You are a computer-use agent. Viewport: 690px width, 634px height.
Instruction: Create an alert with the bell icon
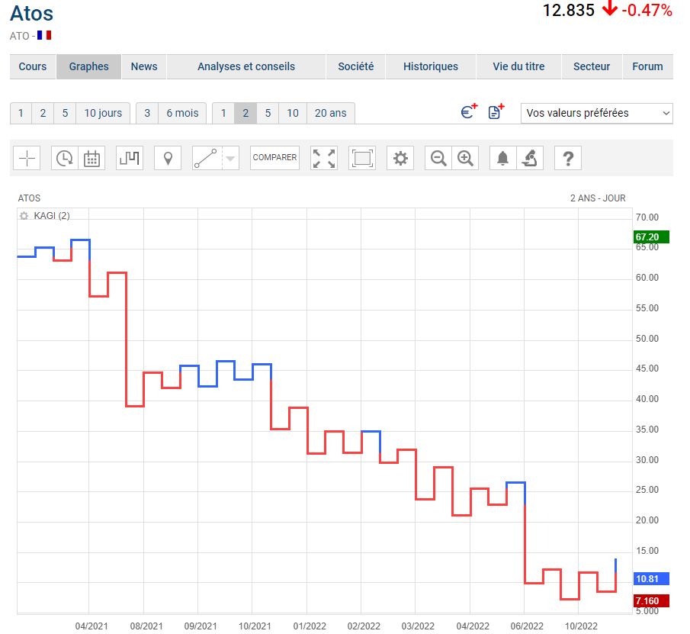coord(503,158)
